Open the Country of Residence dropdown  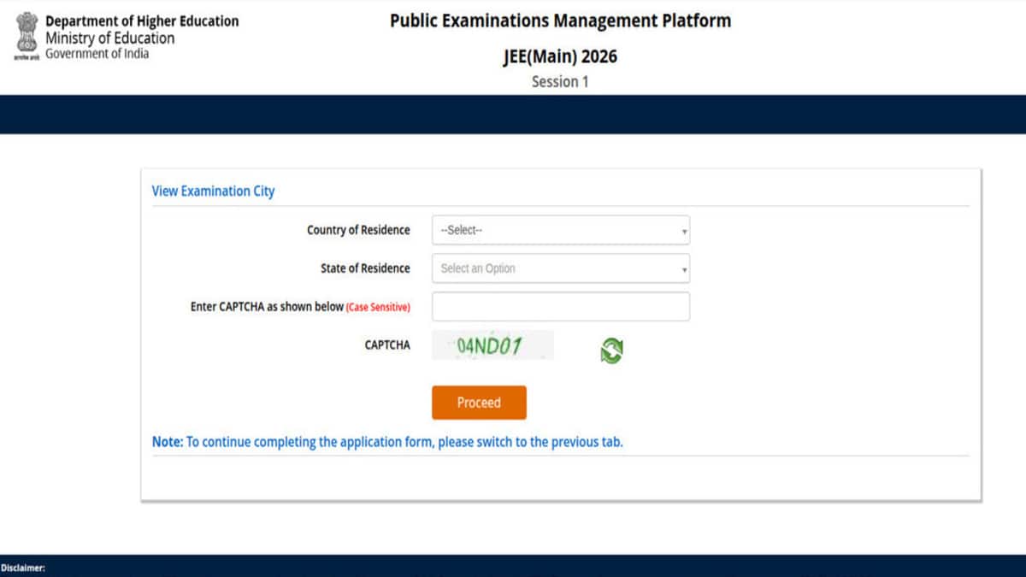point(560,230)
